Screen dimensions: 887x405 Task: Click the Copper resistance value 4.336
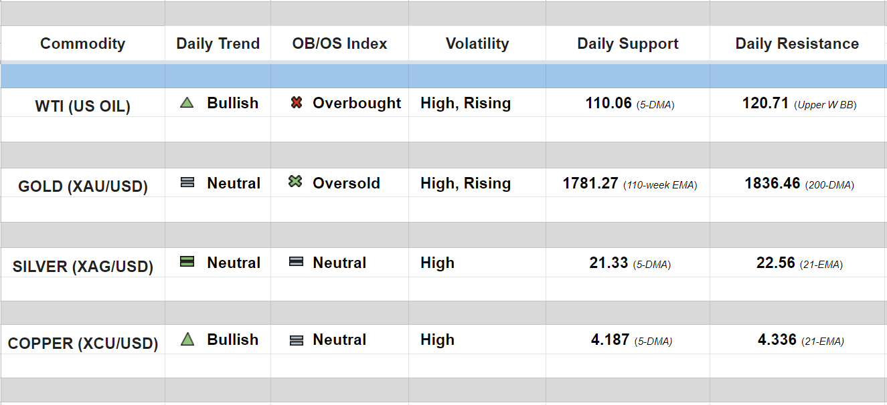click(x=777, y=340)
